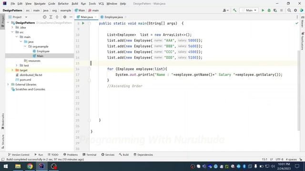Click the run gutter icon next to the main method
The height and width of the screenshot is (171, 305).
(83, 23)
